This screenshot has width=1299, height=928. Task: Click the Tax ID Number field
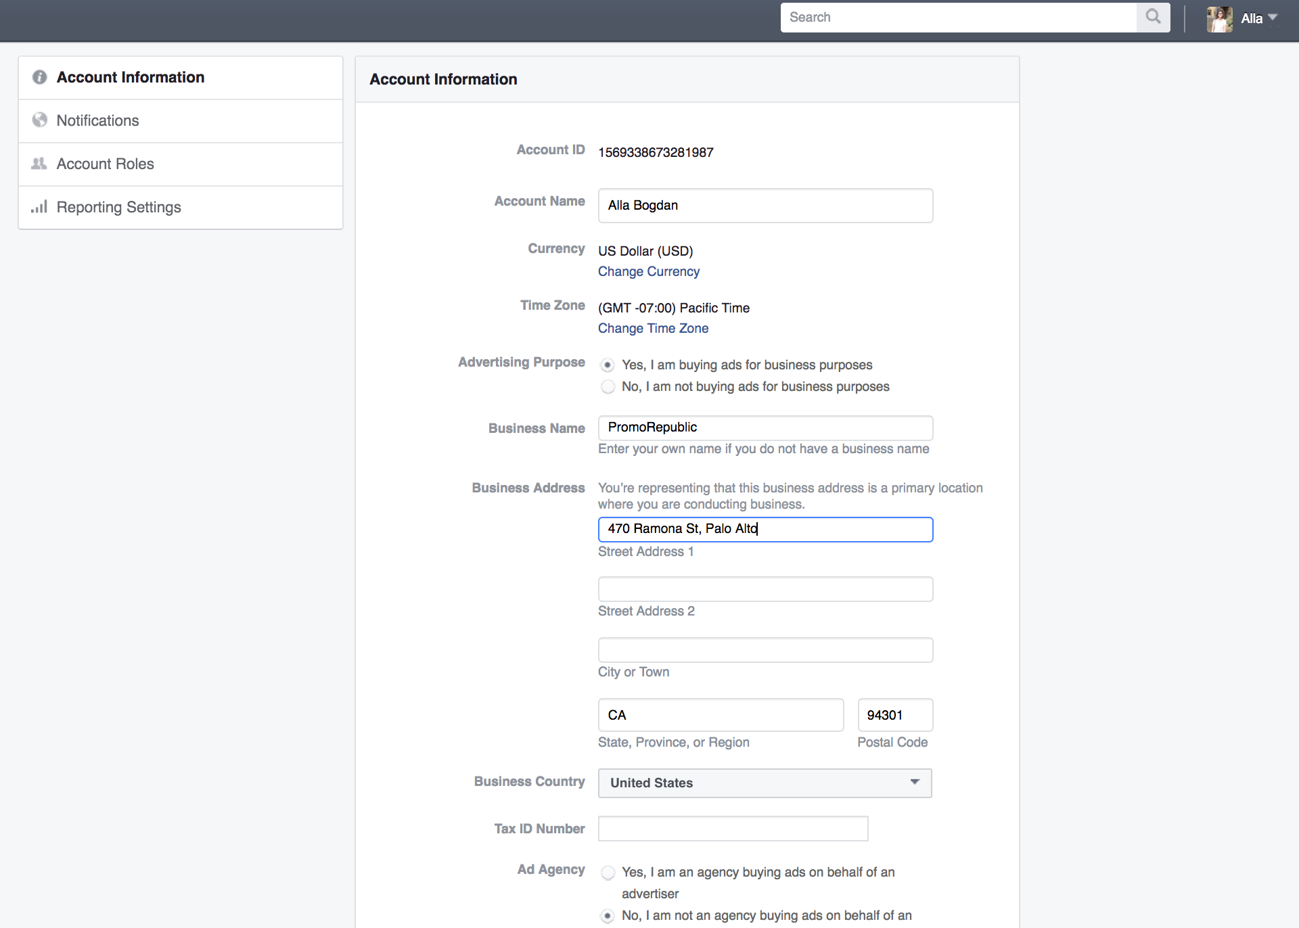pyautogui.click(x=733, y=829)
